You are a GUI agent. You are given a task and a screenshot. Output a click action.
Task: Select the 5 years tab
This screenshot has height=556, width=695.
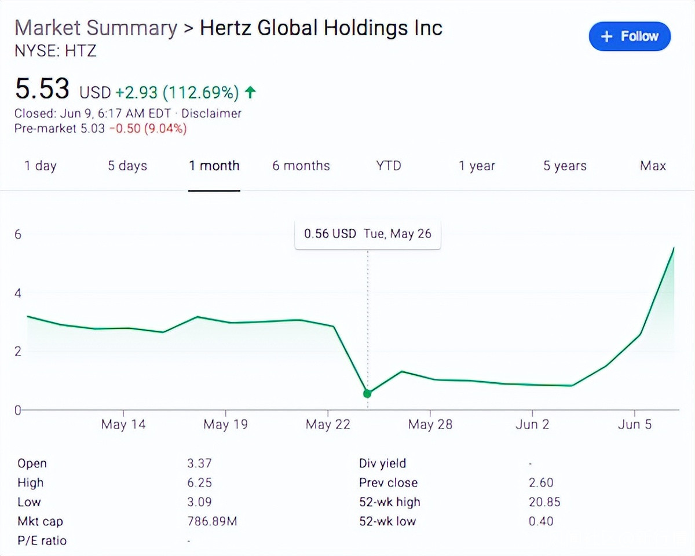coord(565,166)
